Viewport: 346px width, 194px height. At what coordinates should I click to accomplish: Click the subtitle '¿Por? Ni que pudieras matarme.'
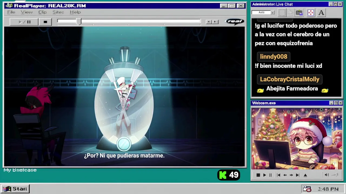pyautogui.click(x=124, y=155)
